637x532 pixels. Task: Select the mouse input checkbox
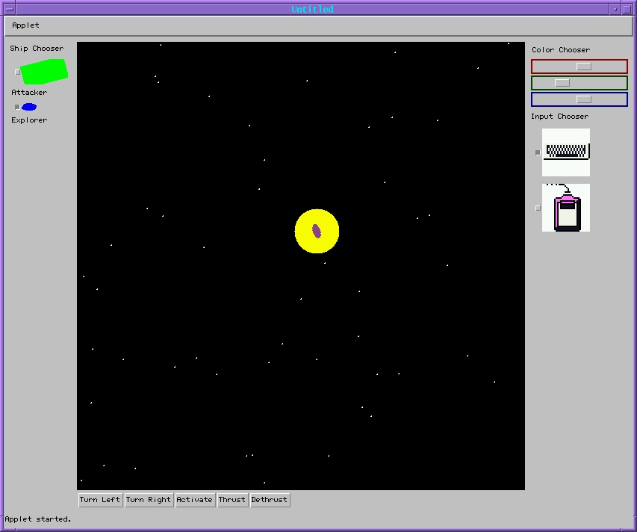coord(538,208)
